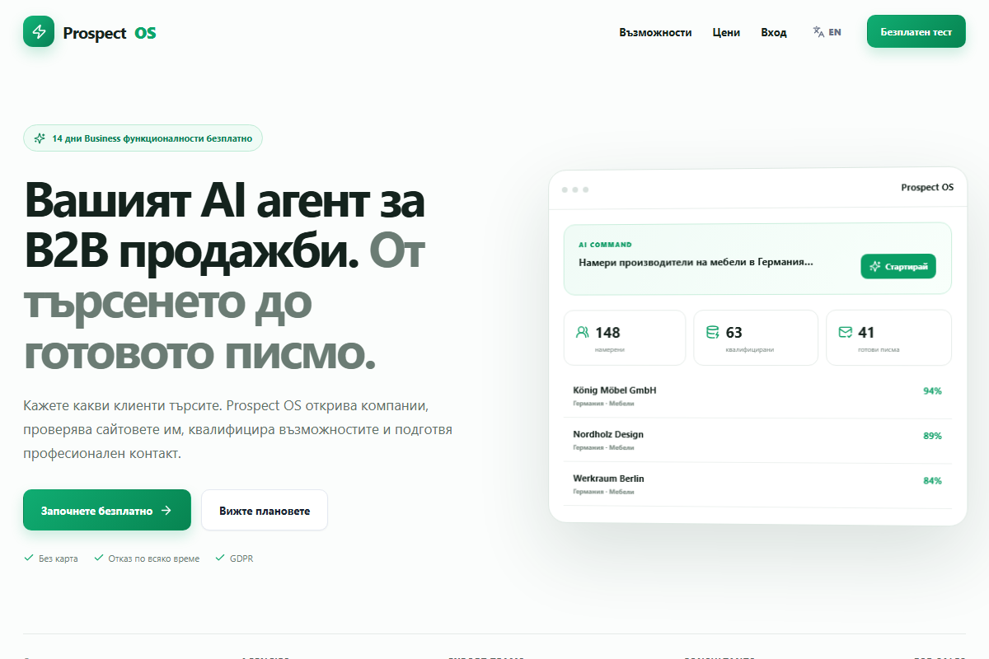Click the 84% score value
Screen dimensions: 989x659
pyautogui.click(x=932, y=480)
